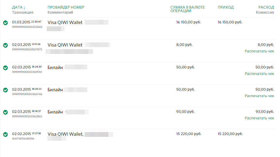
Task: Print receipt for Билайн 18:20:22 payment
Action: pyautogui.click(x=259, y=96)
